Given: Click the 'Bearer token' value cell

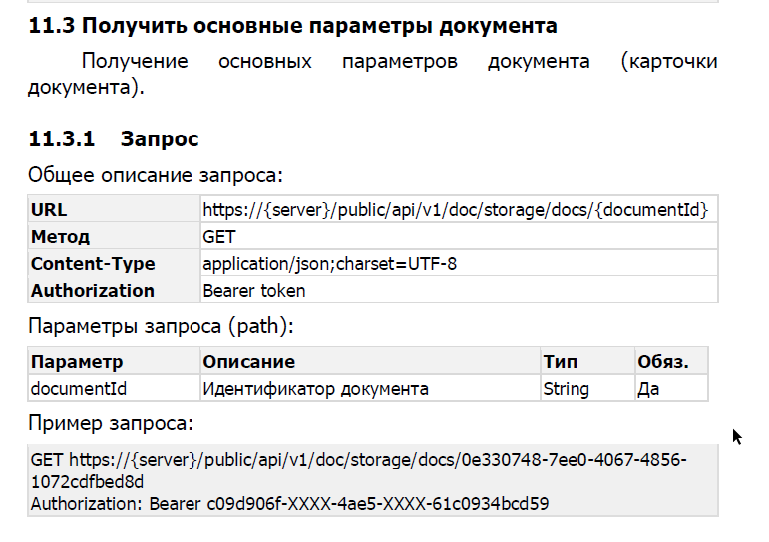Looking at the screenshot, I should tap(254, 291).
